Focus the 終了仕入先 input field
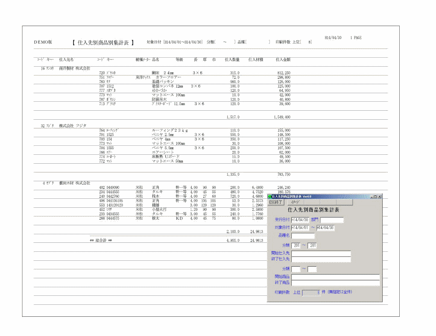The height and width of the screenshot is (336, 436). tap(321, 259)
